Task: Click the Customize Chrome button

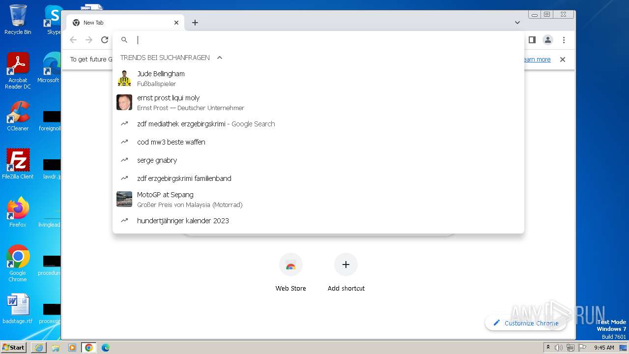Action: pyautogui.click(x=526, y=323)
